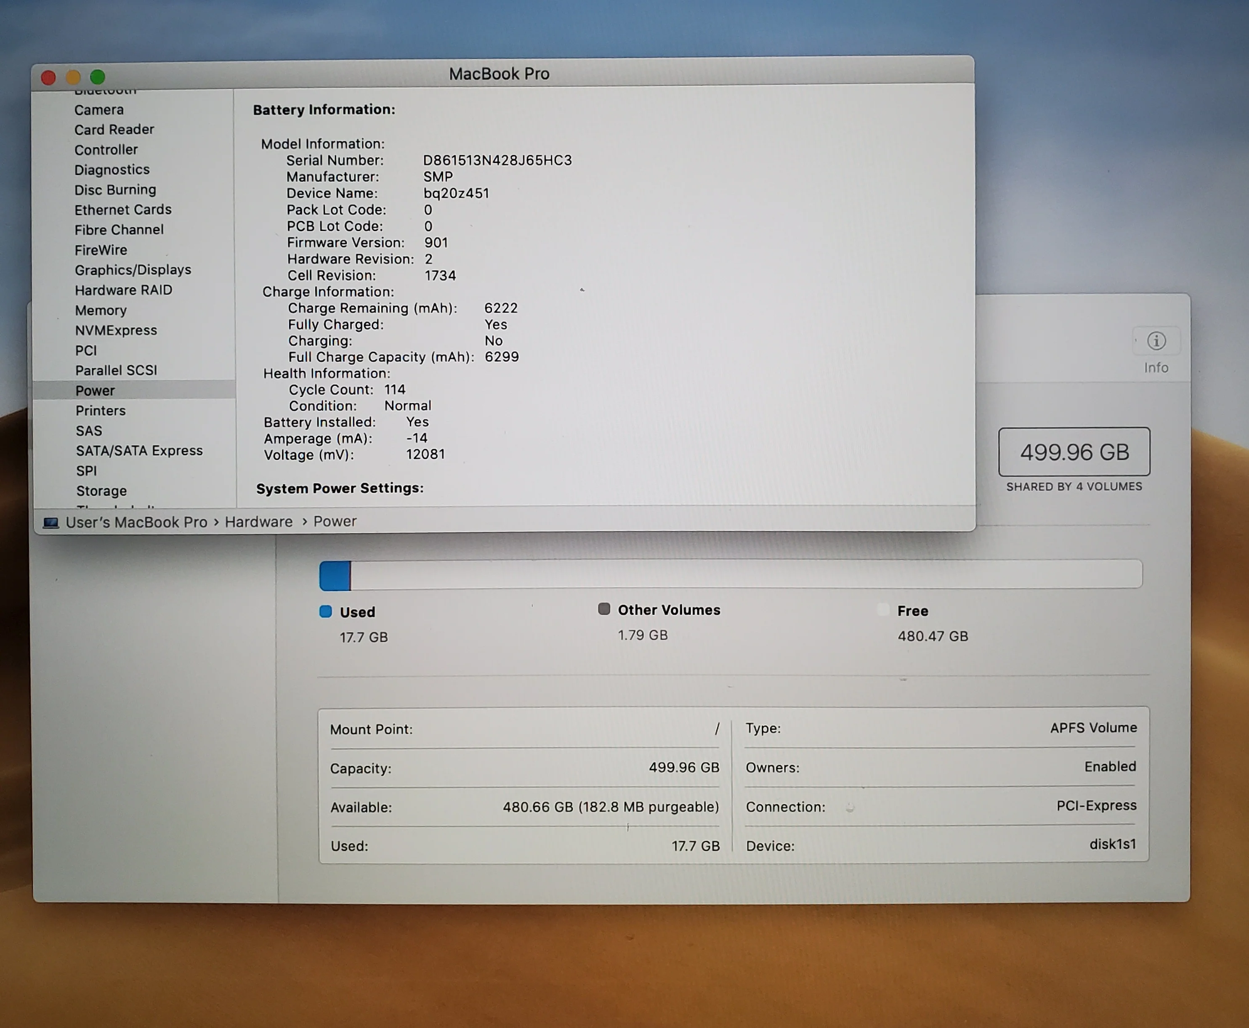Click the Device value disk1s1
The width and height of the screenshot is (1249, 1028).
pos(1113,845)
